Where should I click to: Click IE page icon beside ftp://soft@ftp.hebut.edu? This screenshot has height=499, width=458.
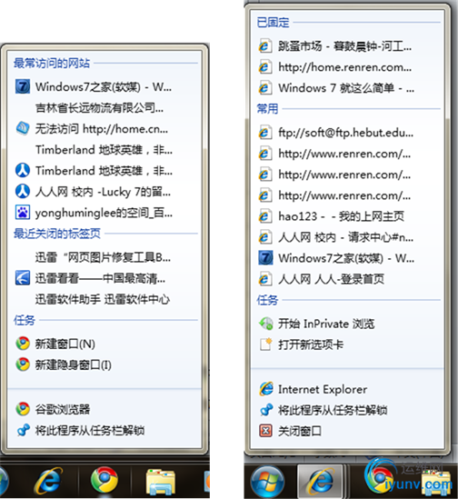tap(265, 133)
